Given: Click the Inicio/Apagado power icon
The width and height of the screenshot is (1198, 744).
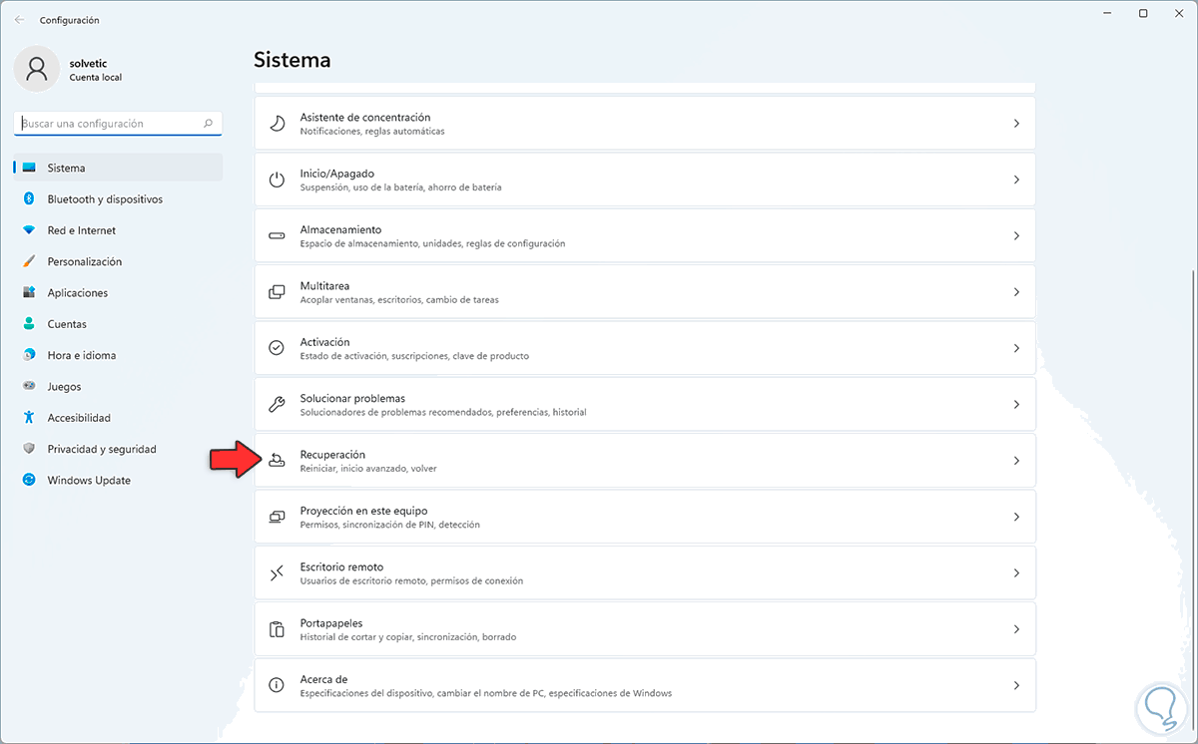Looking at the screenshot, I should [x=278, y=180].
